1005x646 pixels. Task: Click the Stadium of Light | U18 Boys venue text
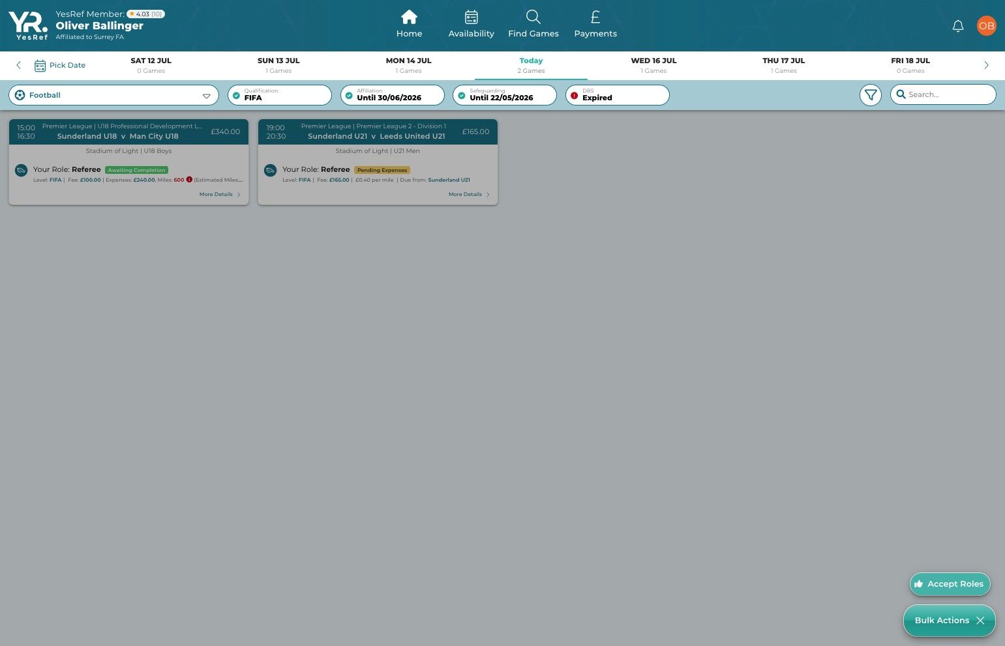point(128,151)
